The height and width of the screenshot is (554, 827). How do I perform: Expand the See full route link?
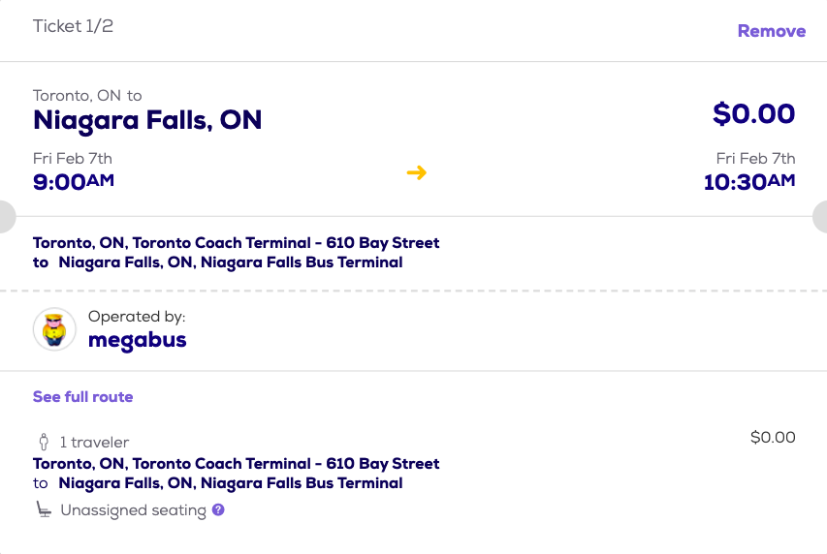[x=82, y=397]
